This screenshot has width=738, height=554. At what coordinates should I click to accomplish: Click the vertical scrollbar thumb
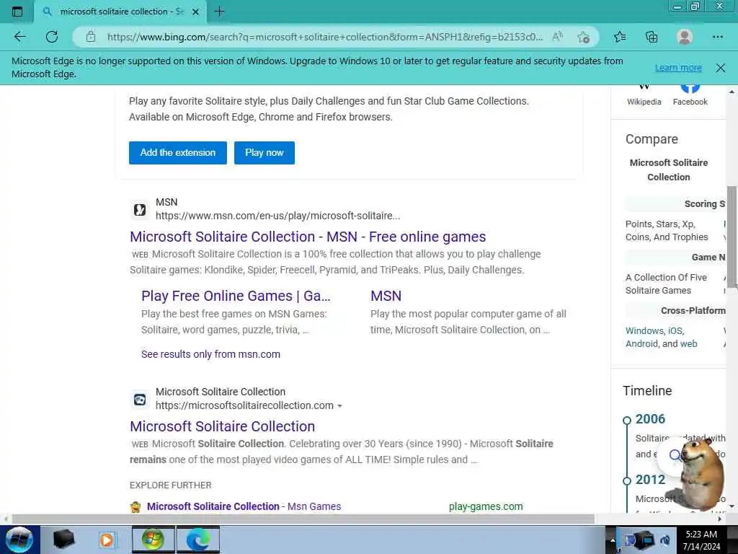click(732, 237)
